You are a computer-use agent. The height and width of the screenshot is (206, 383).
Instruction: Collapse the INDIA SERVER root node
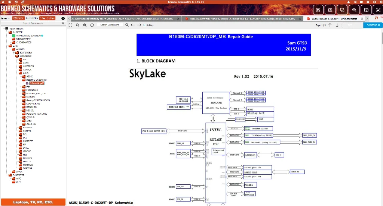16,29
